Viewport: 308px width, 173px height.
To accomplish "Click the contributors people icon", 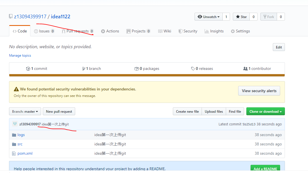I will [x=245, y=69].
